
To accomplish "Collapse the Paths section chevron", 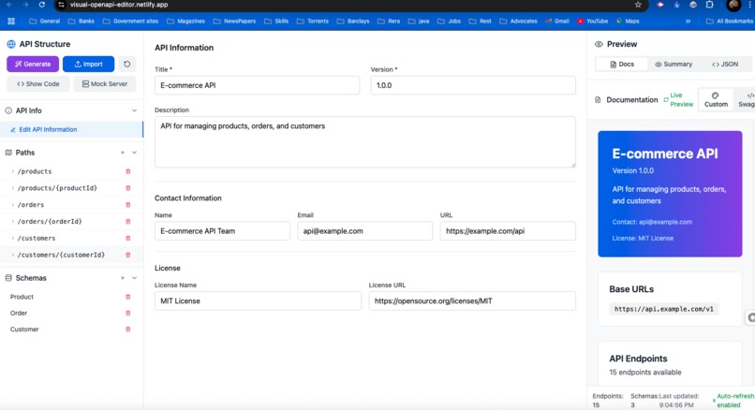I will click(x=134, y=153).
